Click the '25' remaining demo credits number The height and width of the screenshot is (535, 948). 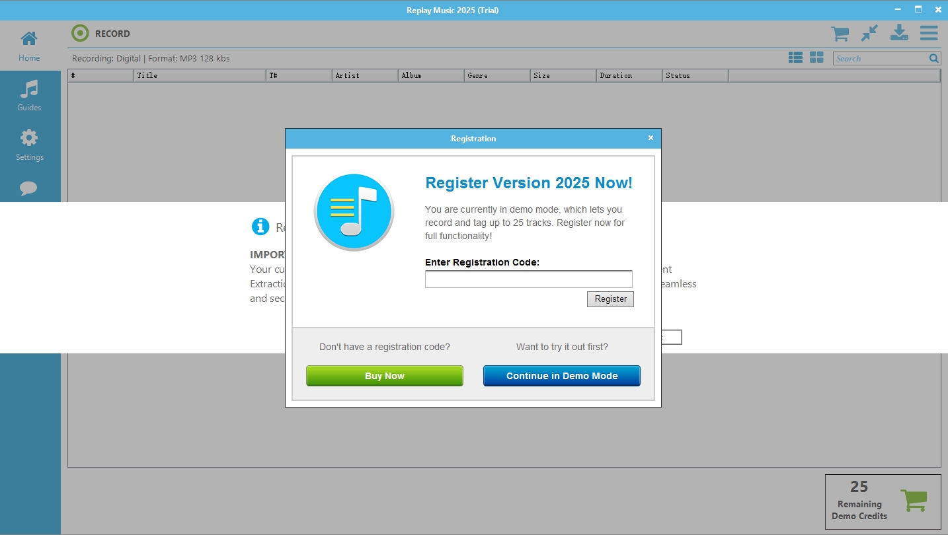click(859, 487)
